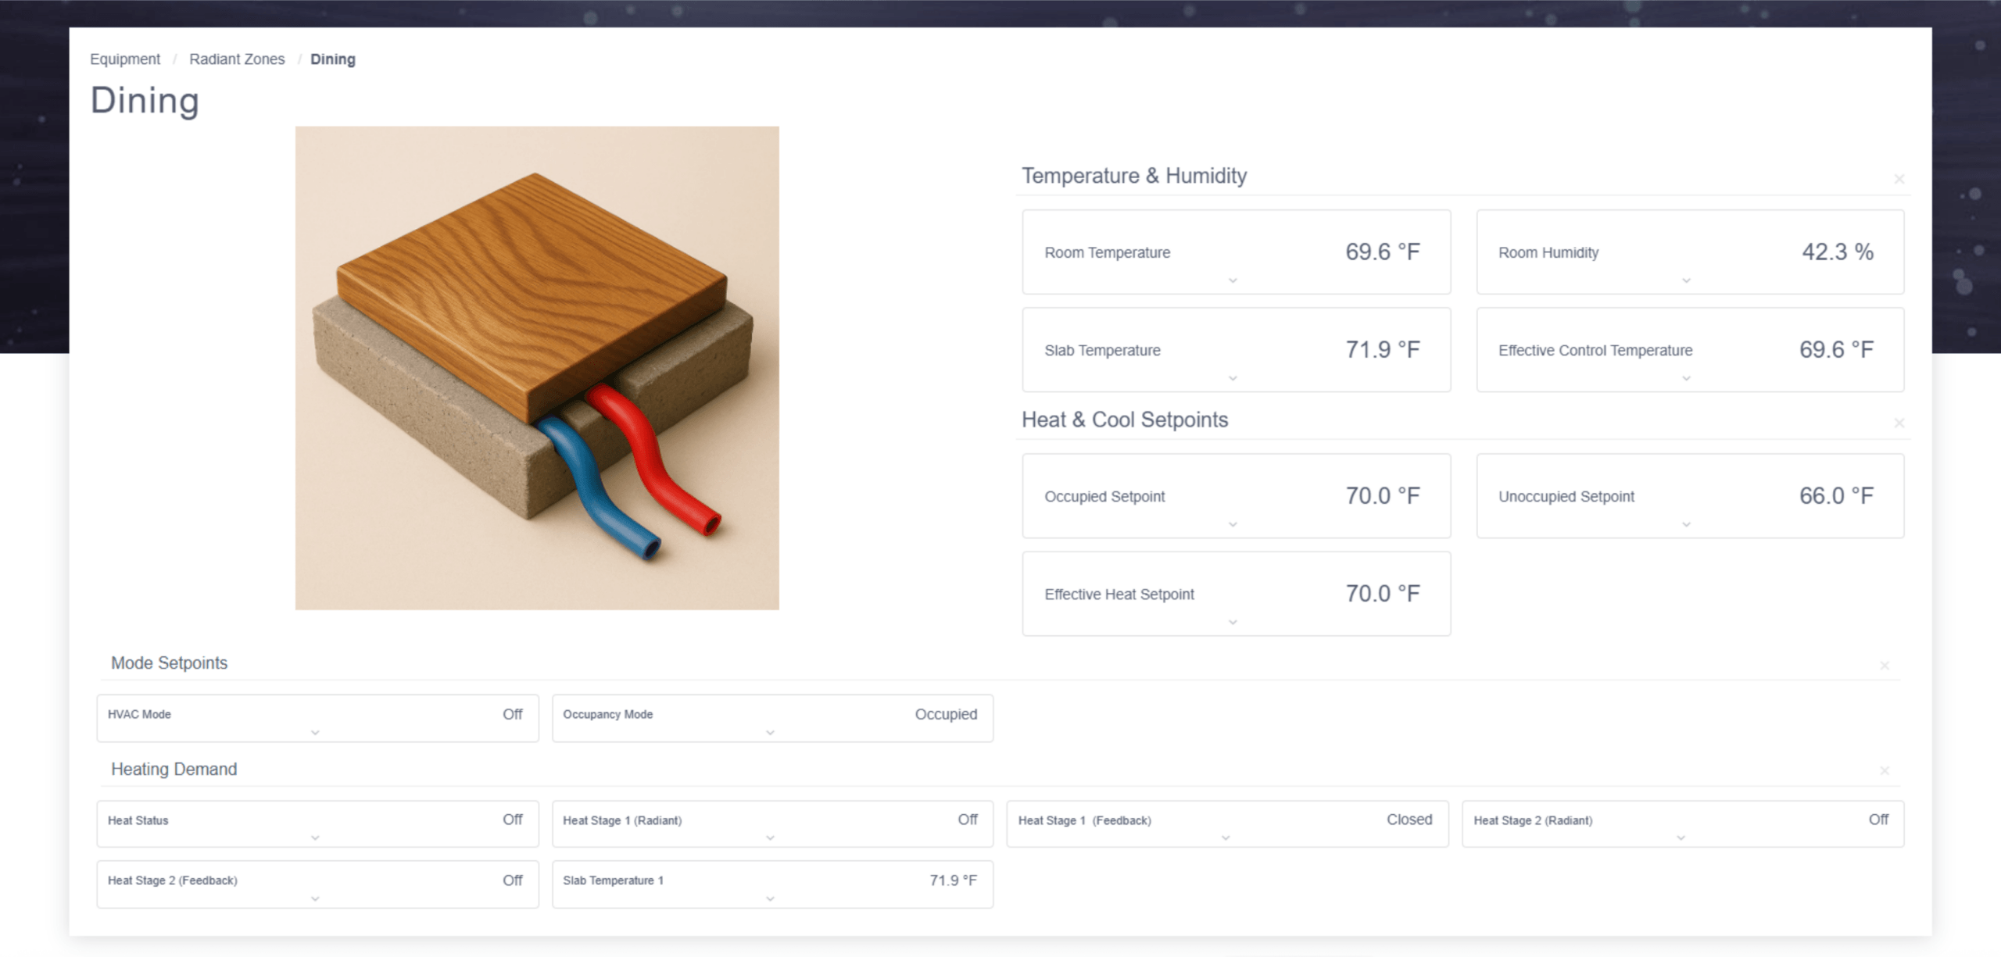Expand Effective Control Temperature chevron

pyautogui.click(x=1686, y=378)
